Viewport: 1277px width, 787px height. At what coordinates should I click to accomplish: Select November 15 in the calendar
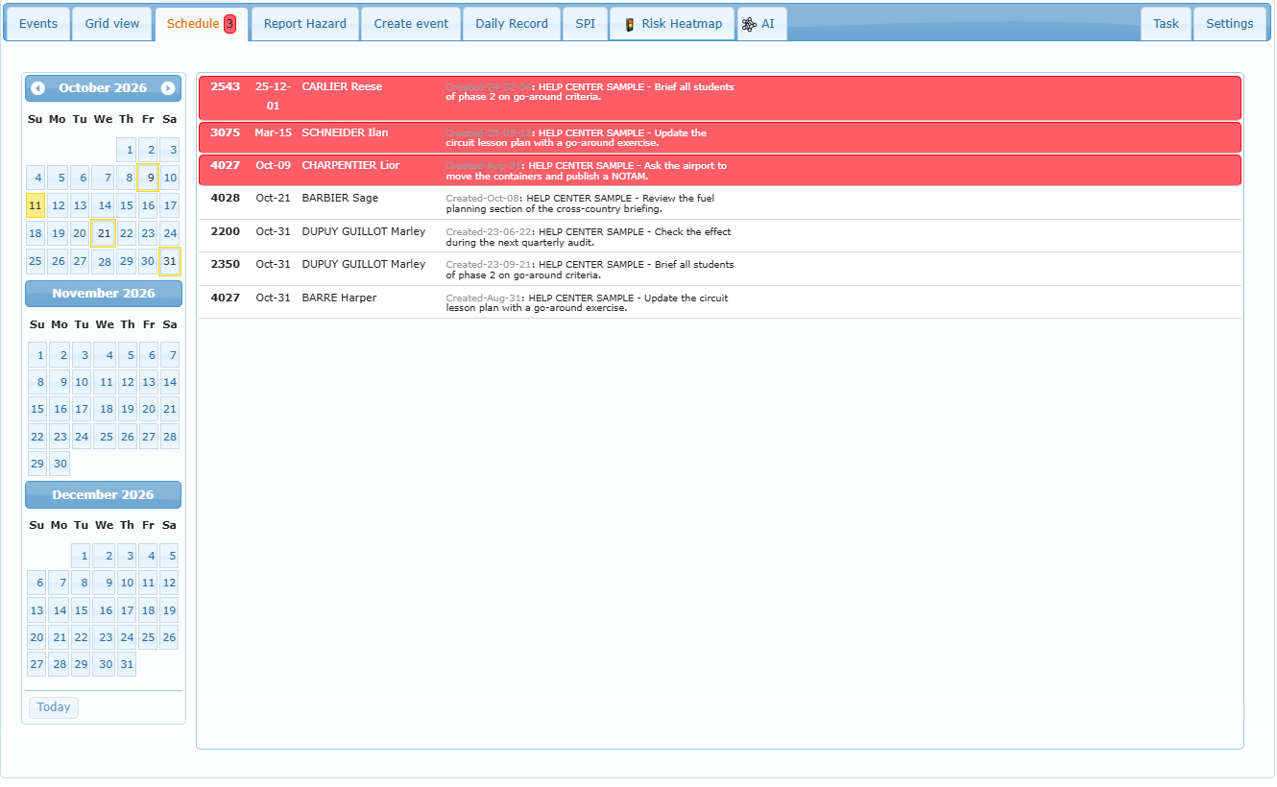click(x=37, y=410)
